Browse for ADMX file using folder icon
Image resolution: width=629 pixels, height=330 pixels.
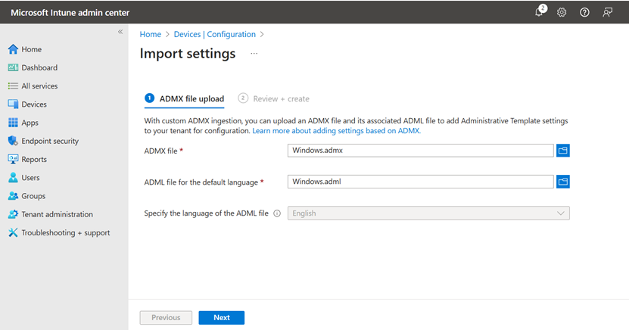coord(562,151)
